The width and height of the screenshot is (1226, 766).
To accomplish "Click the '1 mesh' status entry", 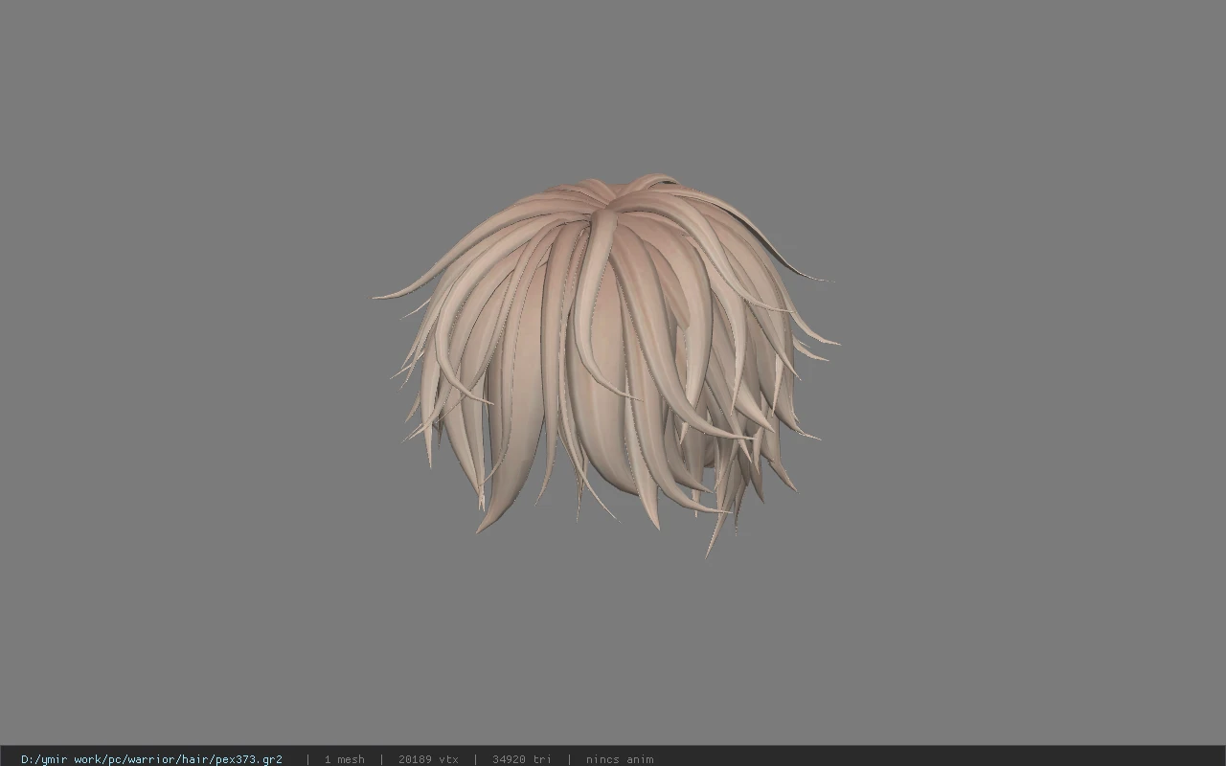I will click(x=344, y=759).
